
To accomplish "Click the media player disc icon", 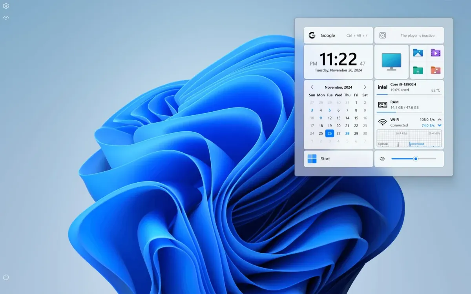I will 383,35.
